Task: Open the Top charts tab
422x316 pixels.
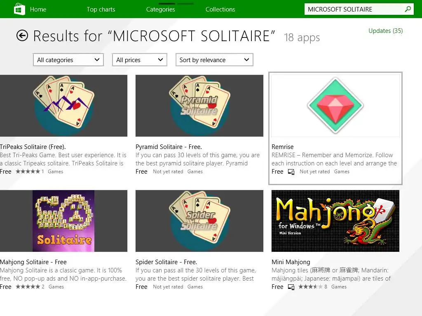Action: (x=101, y=9)
